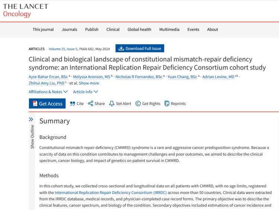
Task: Show more authors in the list
Action: point(89,83)
